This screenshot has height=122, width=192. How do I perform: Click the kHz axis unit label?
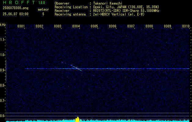3,25
